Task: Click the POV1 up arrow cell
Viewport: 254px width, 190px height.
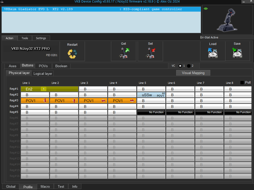Action: [x=64, y=101]
